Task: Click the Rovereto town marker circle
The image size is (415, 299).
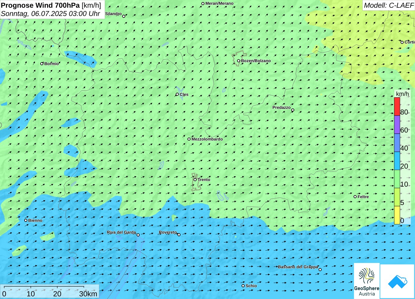Action: click(x=179, y=235)
